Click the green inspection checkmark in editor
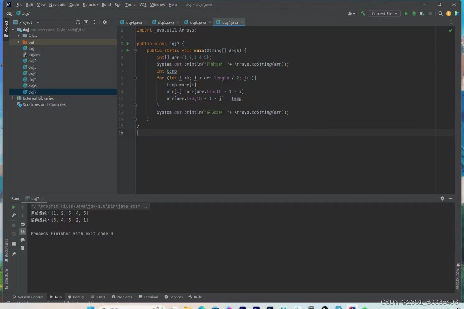 coord(451,30)
